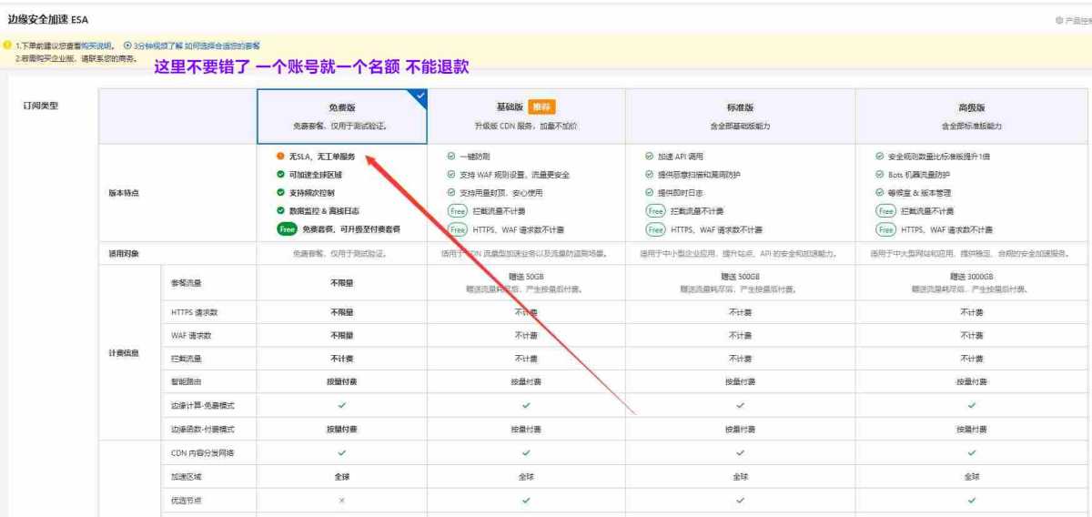
Task: Open the 如何选择合适的套餐 video guide link
Action: 222,46
